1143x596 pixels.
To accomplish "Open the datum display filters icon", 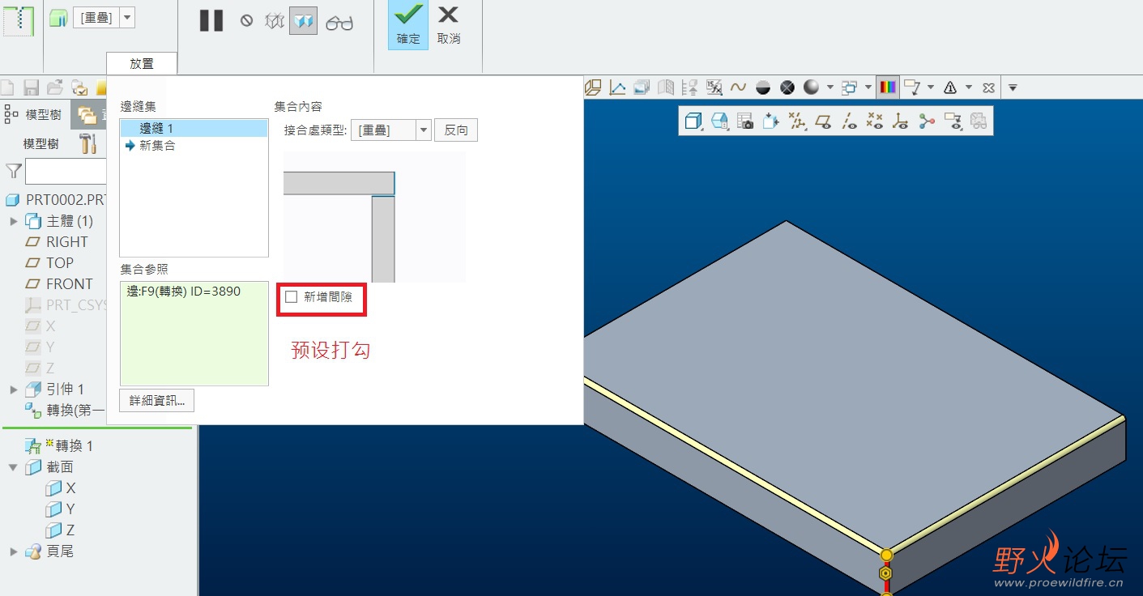I will 798,121.
